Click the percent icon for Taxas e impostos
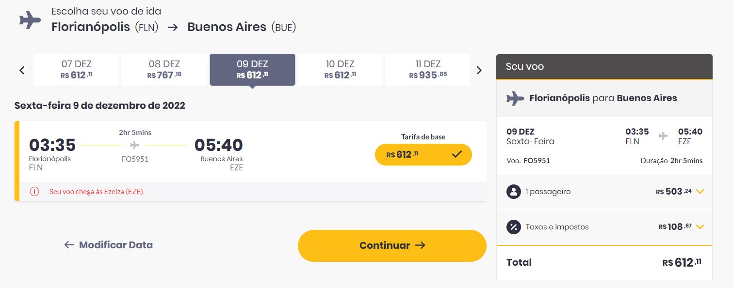733x288 pixels. (514, 227)
